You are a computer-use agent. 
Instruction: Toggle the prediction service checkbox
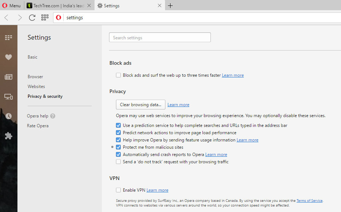(x=118, y=125)
